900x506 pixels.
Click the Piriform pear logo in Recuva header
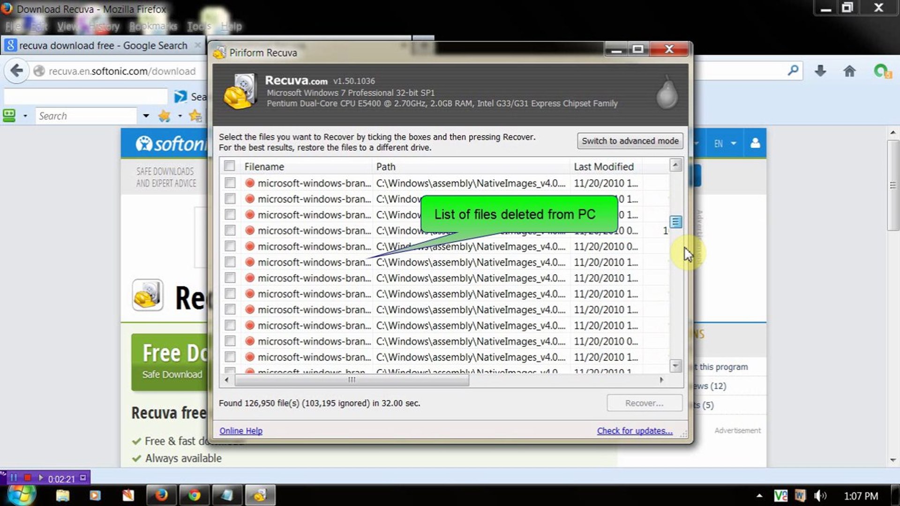tap(667, 93)
